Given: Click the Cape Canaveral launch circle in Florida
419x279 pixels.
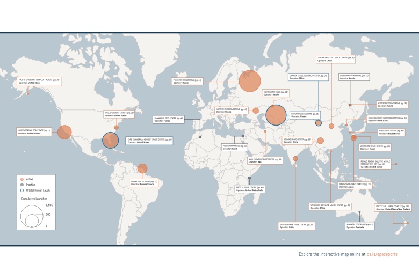Looking at the screenshot, I should (x=110, y=140).
